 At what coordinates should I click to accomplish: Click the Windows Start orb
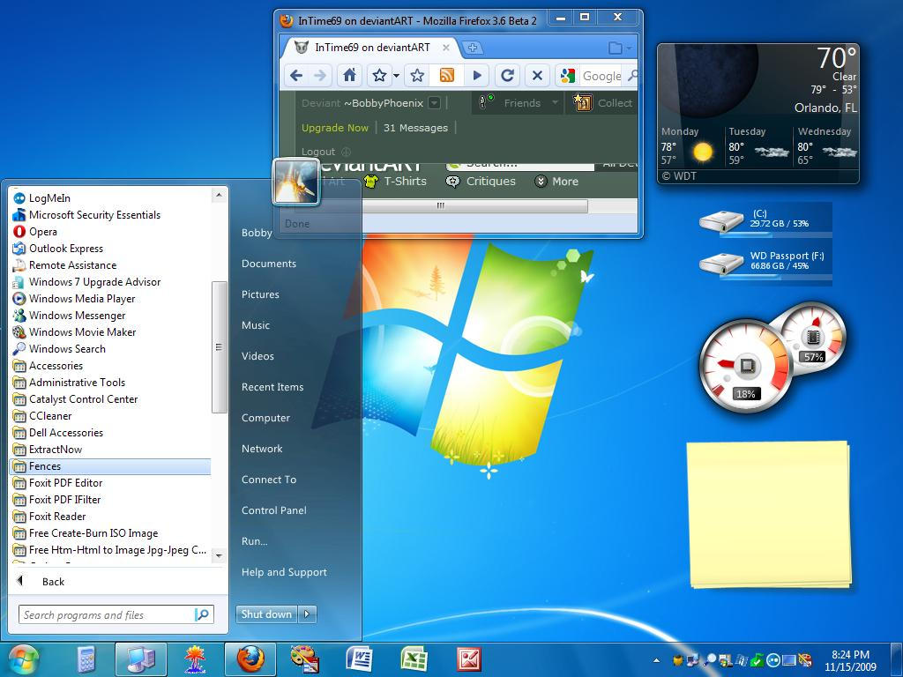[23, 659]
